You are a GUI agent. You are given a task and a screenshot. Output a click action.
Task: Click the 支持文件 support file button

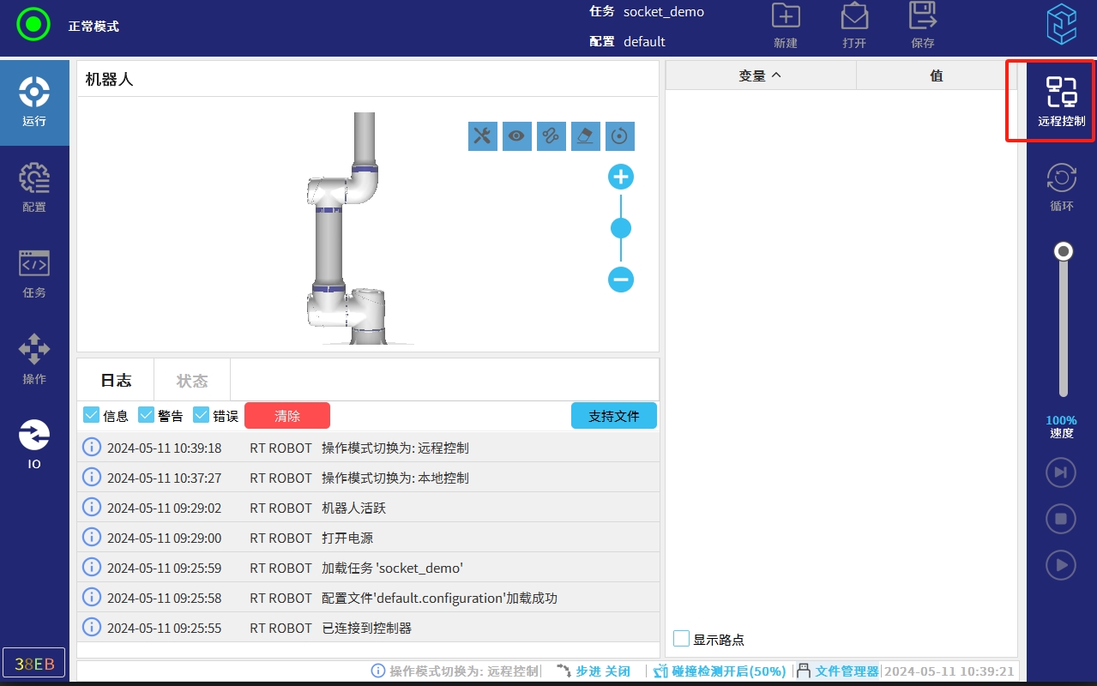pos(613,416)
